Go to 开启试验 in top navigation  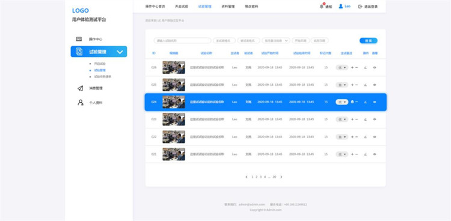tap(181, 7)
